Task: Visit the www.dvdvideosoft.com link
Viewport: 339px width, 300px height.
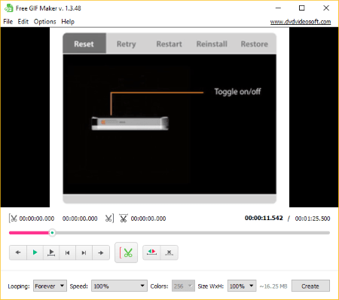Action: coord(301,22)
